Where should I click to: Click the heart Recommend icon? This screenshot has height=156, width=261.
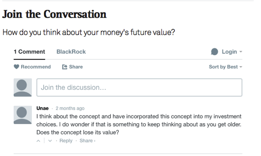pyautogui.click(x=17, y=67)
